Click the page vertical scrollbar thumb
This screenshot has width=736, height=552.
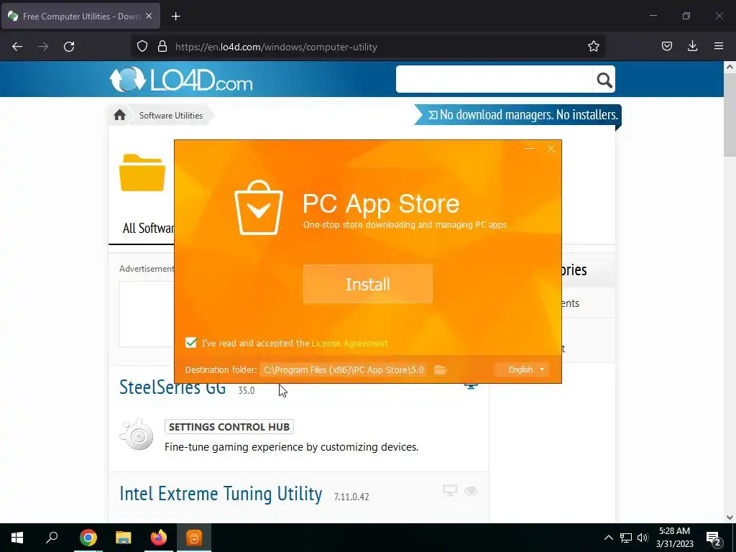pyautogui.click(x=730, y=116)
